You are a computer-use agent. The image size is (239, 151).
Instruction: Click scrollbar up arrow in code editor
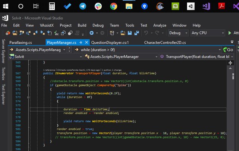(x=230, y=68)
